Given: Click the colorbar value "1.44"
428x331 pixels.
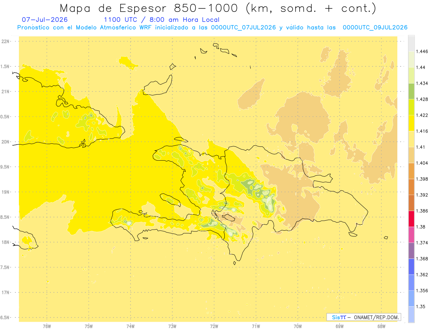Looking at the screenshot, I should point(421,67).
